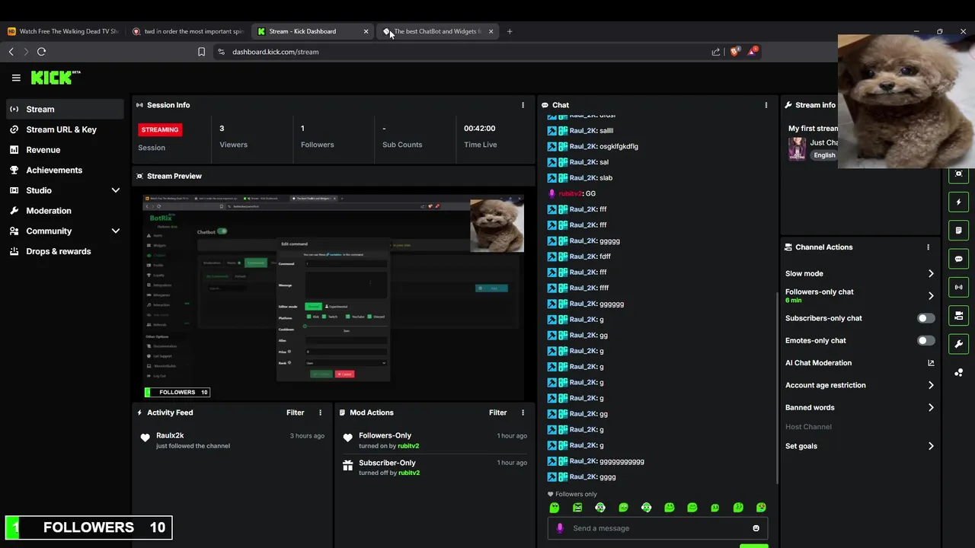Click the camera icon in right sidebar
This screenshot has width=975, height=548.
[959, 316]
